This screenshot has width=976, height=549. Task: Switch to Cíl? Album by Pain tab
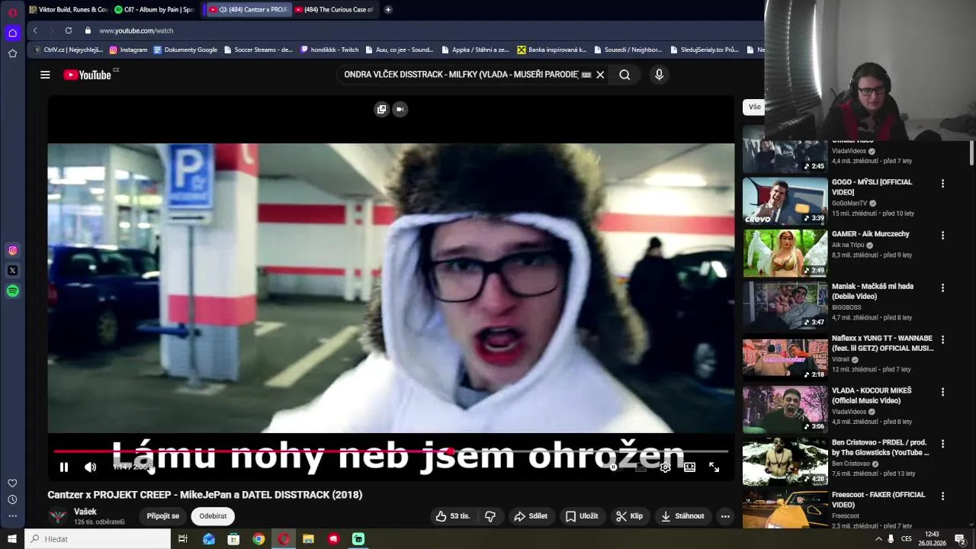pos(153,9)
